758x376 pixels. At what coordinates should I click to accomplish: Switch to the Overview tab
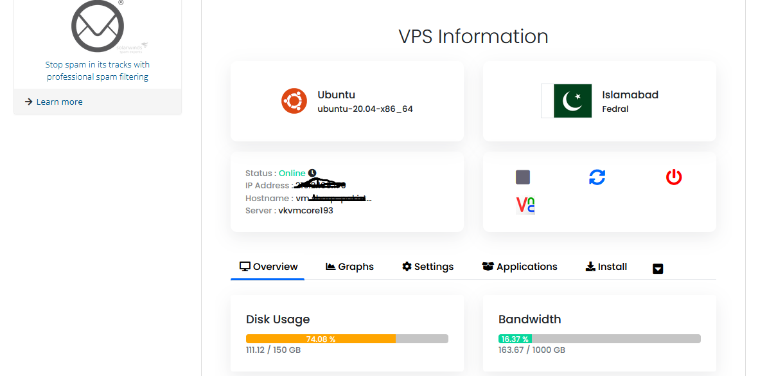pos(269,267)
